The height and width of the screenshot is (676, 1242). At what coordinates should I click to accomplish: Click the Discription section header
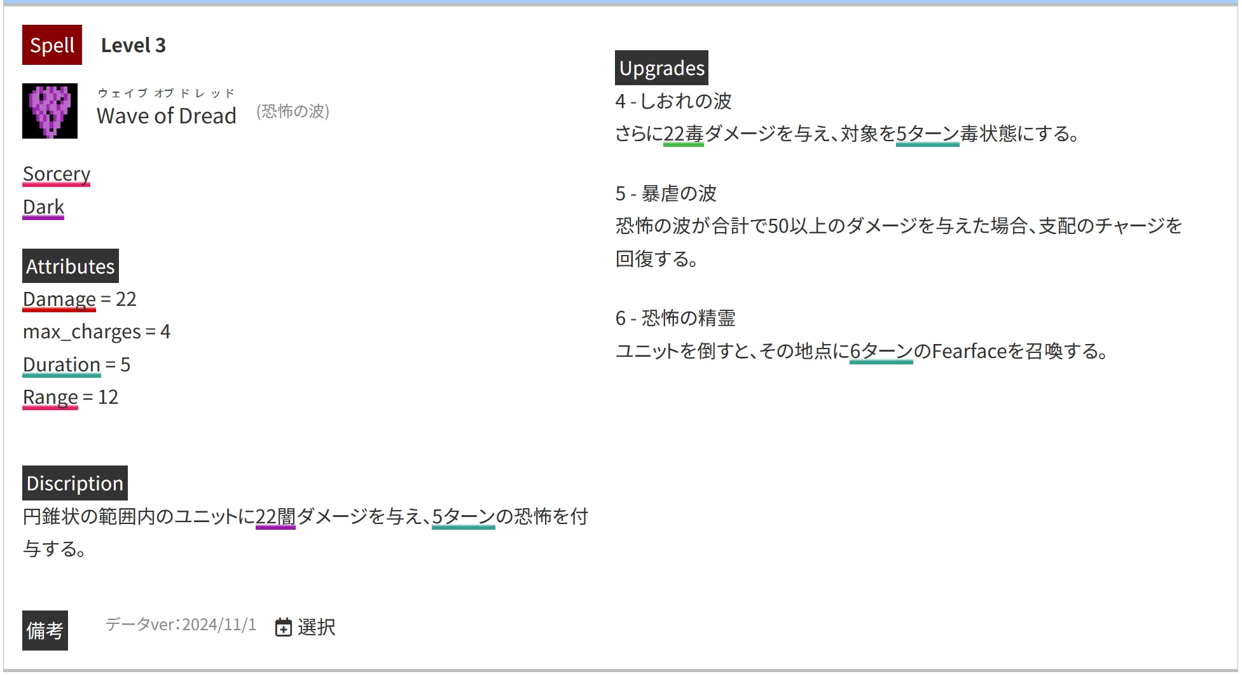[75, 483]
